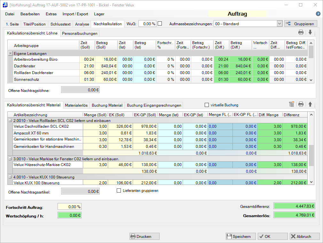Open the Bearbeiten menu
323x243 pixels.
pos(30,14)
